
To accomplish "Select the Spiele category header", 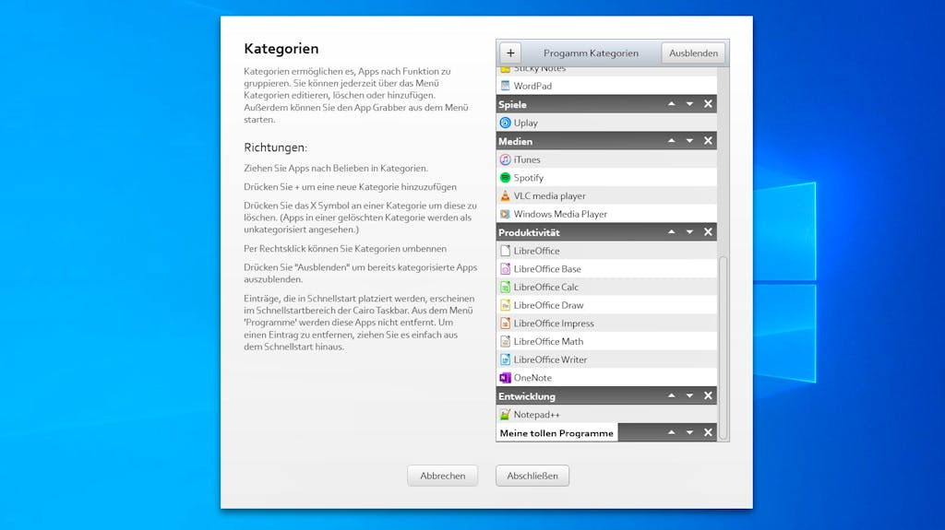I will [x=606, y=104].
